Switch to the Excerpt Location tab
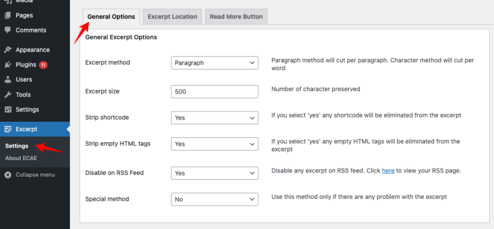The width and height of the screenshot is (494, 229). click(172, 17)
